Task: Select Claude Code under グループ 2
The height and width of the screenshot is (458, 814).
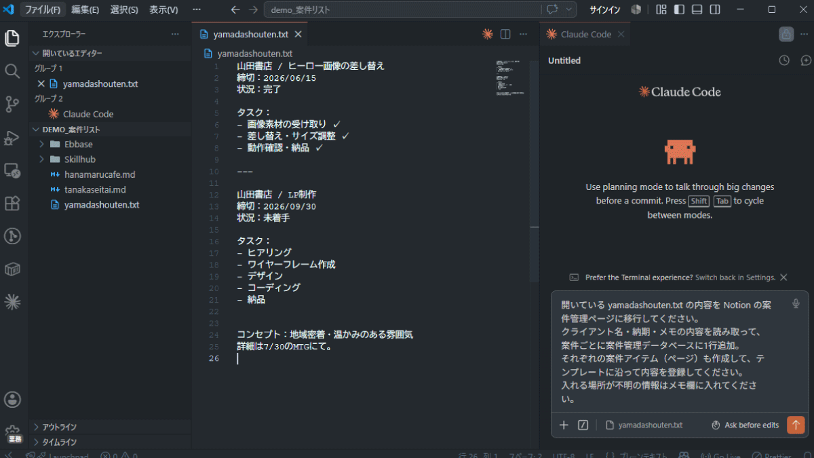Action: [88, 114]
